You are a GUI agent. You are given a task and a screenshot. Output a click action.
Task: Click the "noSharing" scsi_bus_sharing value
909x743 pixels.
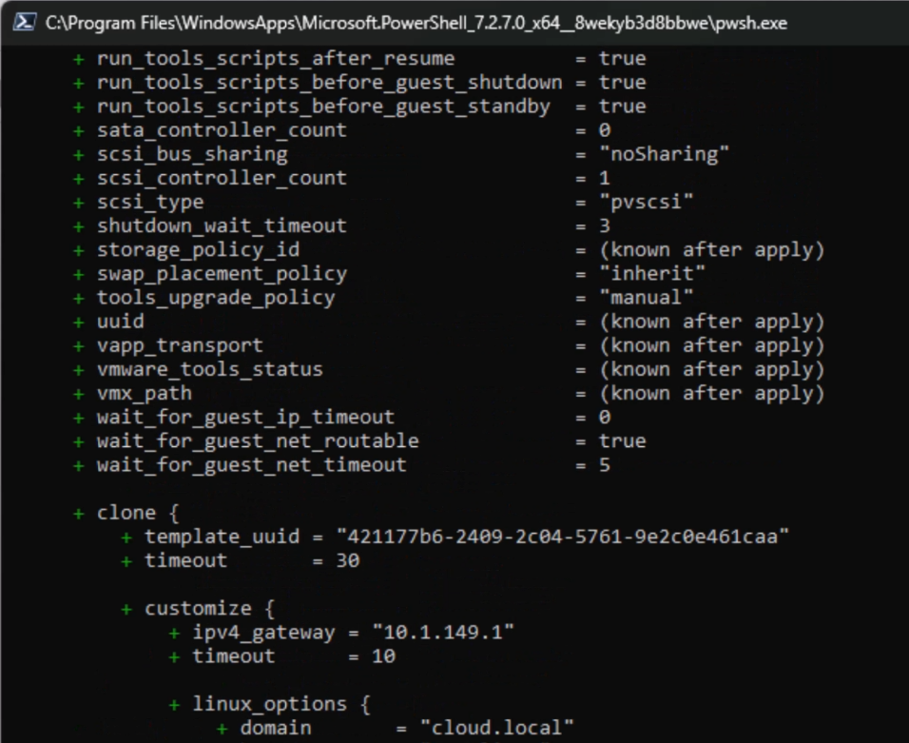tap(664, 154)
